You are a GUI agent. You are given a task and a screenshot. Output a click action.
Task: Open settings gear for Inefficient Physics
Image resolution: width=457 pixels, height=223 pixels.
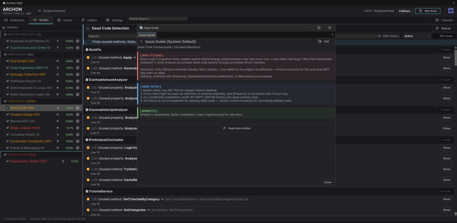[x=77, y=81]
